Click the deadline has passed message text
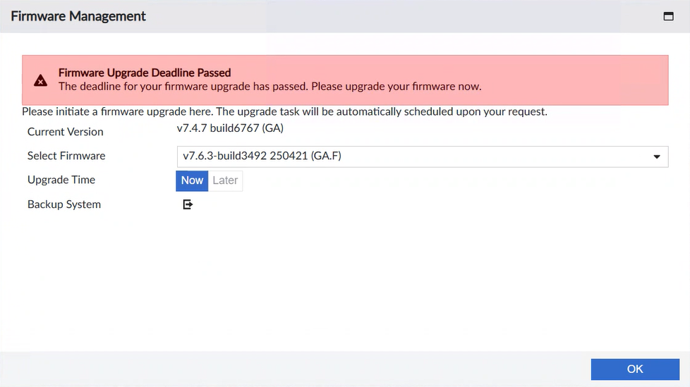Viewport: 690px width, 387px height. click(270, 87)
